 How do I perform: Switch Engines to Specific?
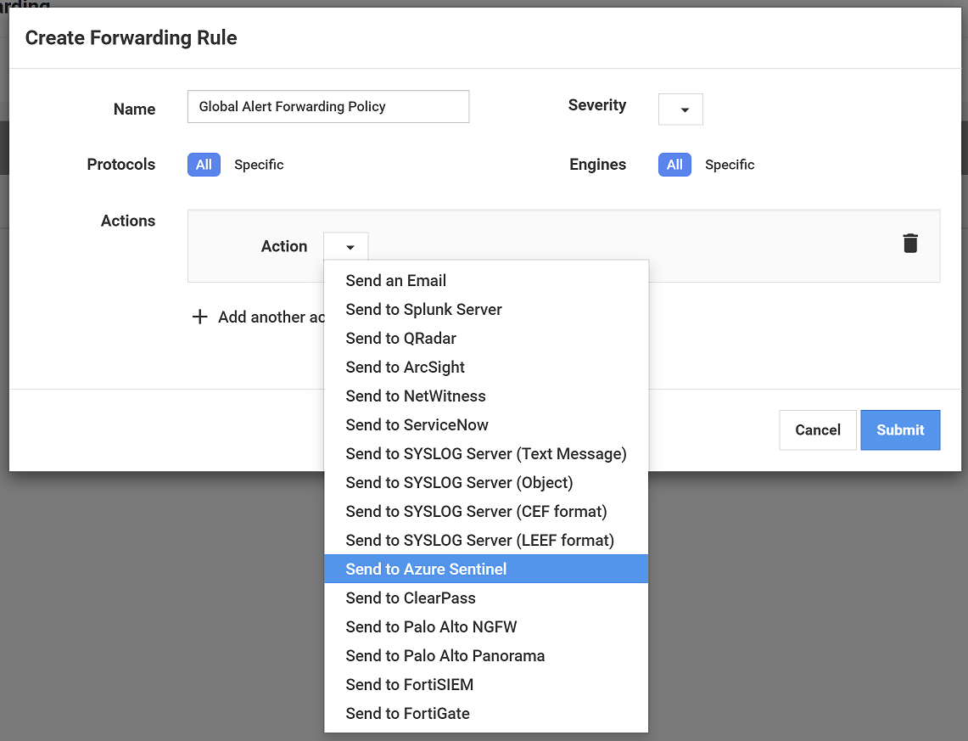pyautogui.click(x=730, y=164)
